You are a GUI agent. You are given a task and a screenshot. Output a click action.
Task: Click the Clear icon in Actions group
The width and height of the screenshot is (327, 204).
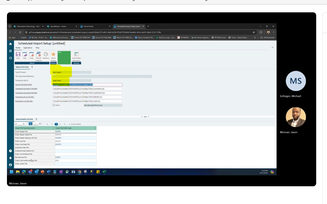tap(24, 55)
